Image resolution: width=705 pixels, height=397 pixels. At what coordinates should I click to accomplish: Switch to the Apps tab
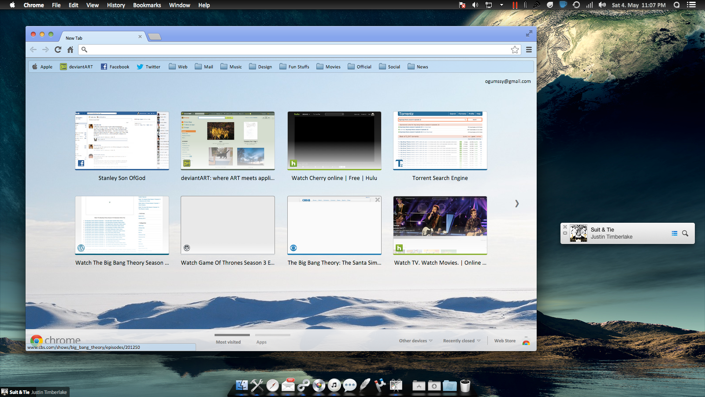click(261, 342)
